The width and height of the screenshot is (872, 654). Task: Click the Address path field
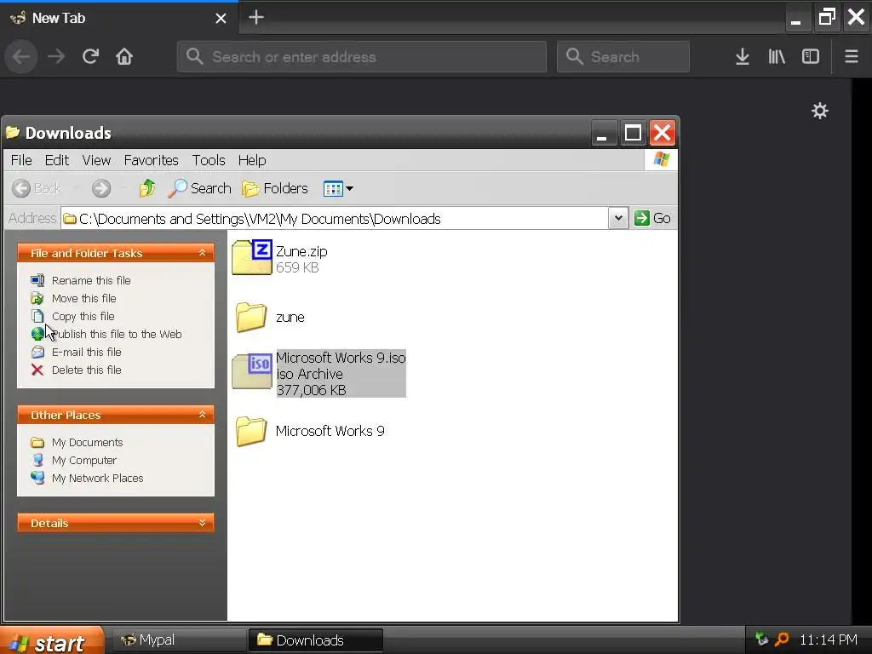(335, 219)
